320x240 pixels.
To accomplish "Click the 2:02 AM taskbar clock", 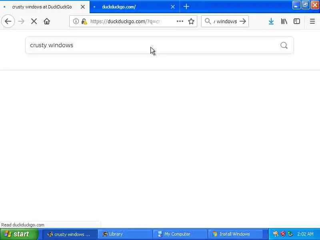I will click(x=305, y=234).
